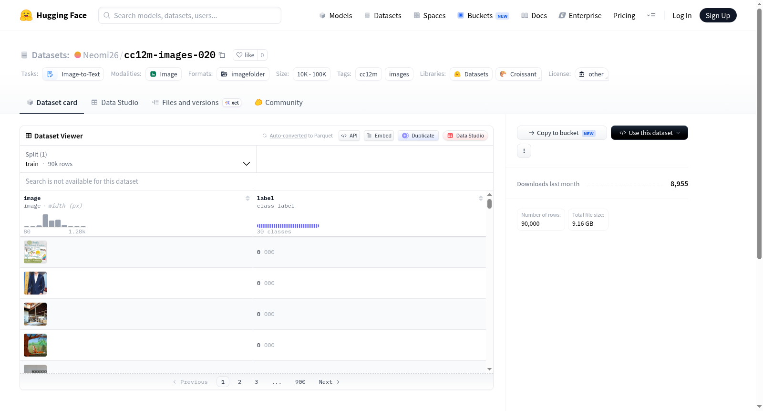Click the image width histogram
The image size is (763, 411).
click(x=55, y=221)
